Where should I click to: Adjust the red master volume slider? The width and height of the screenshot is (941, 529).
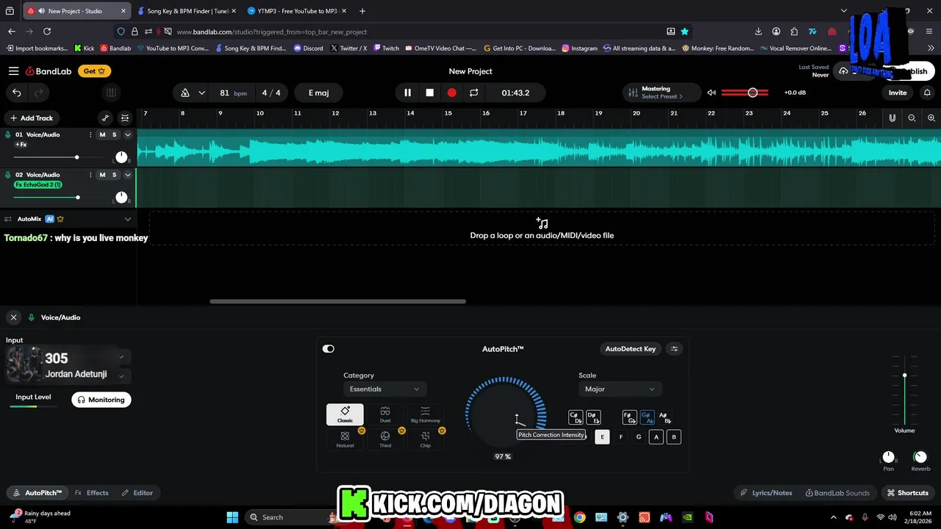[745, 93]
